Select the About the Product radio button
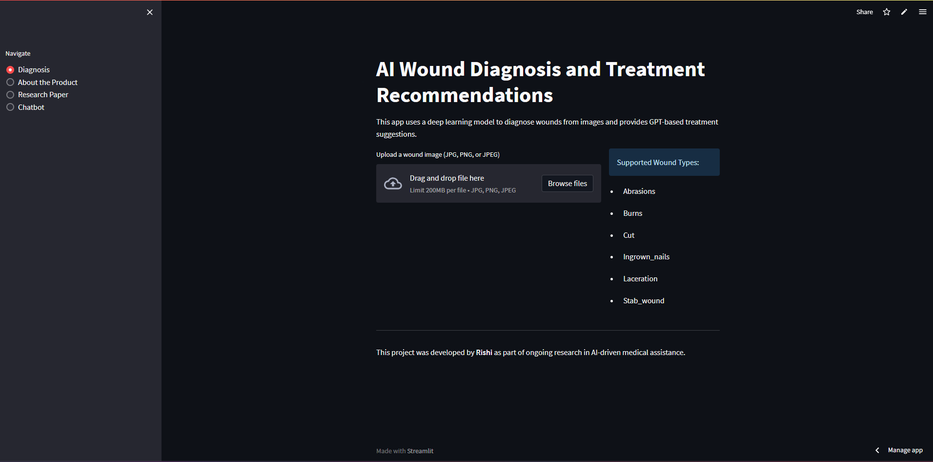 coord(10,82)
